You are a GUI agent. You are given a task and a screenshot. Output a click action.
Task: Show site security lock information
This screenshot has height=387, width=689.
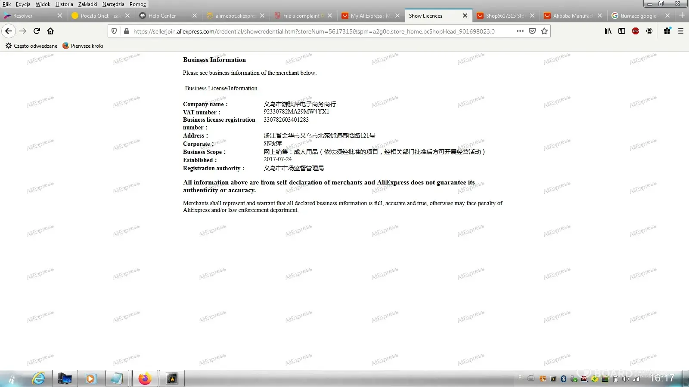[x=127, y=31]
